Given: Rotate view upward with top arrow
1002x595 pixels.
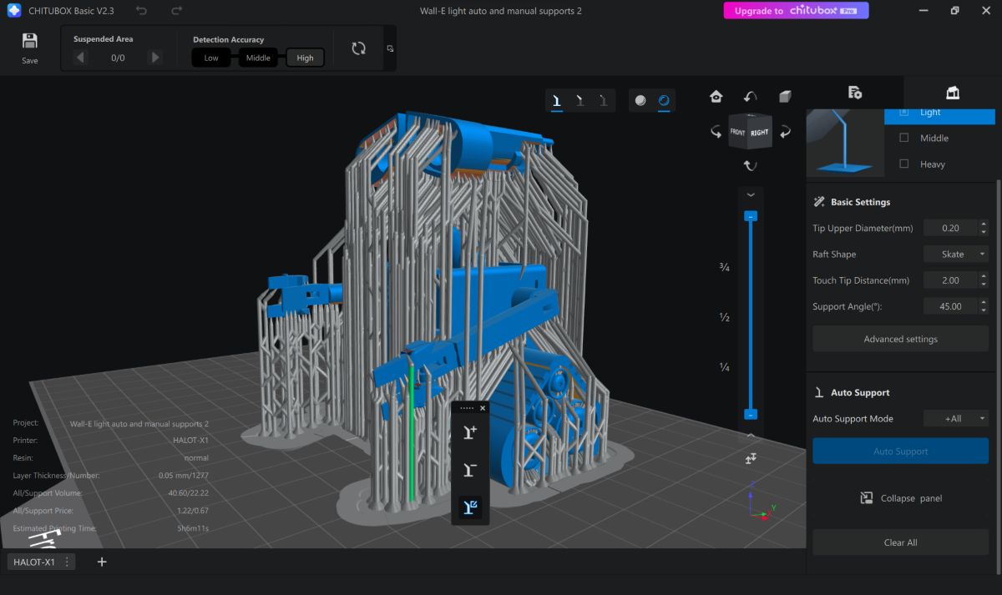Looking at the screenshot, I should pos(750,97).
